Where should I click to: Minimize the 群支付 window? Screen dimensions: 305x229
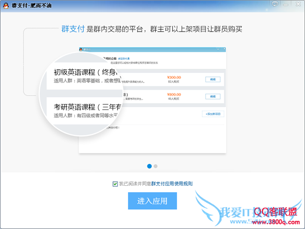pos(286,4)
